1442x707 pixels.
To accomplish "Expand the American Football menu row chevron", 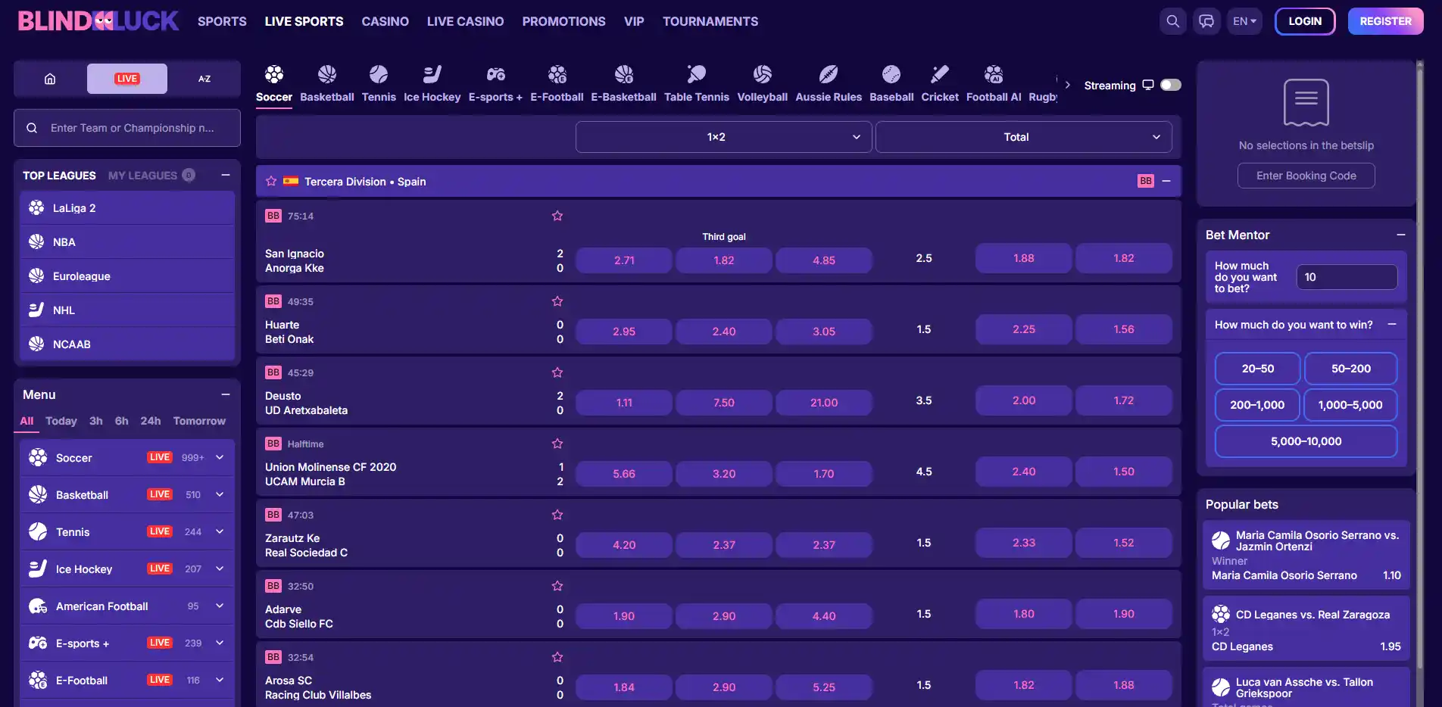I will 220,606.
